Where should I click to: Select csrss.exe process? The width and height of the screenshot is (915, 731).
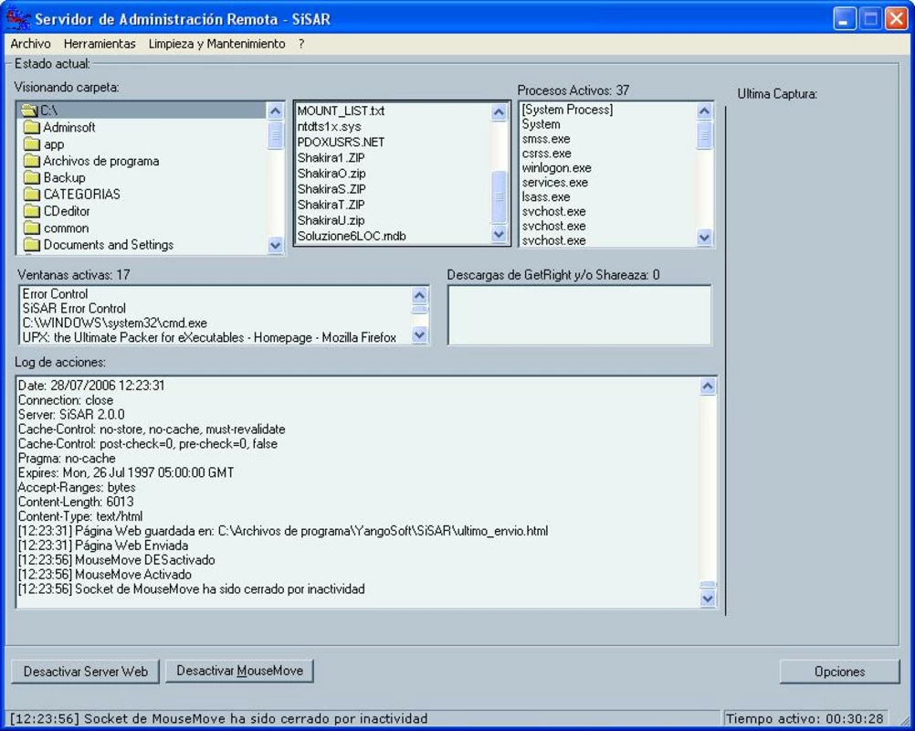tap(546, 154)
